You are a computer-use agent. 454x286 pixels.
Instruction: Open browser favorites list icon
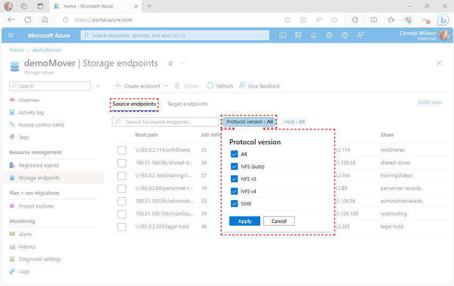[391, 20]
